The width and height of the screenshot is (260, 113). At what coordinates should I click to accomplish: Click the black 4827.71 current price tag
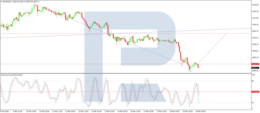(x=255, y=68)
